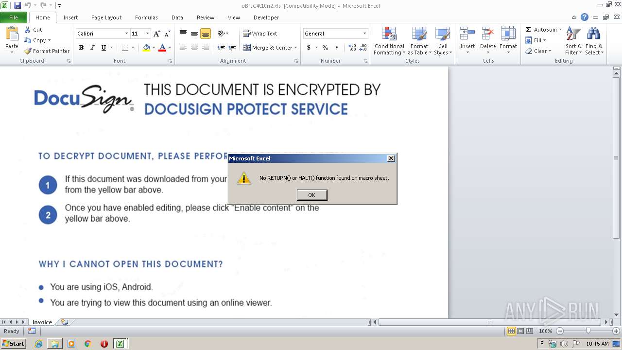
Task: Align text to middle icon
Action: pyautogui.click(x=194, y=34)
